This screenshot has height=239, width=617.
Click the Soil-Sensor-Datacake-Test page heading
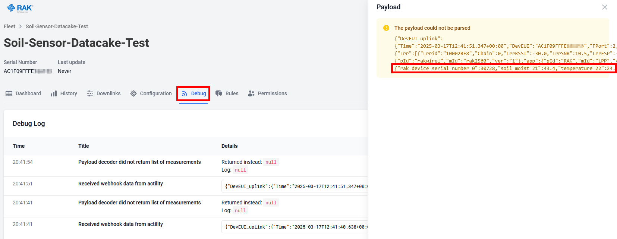(76, 43)
